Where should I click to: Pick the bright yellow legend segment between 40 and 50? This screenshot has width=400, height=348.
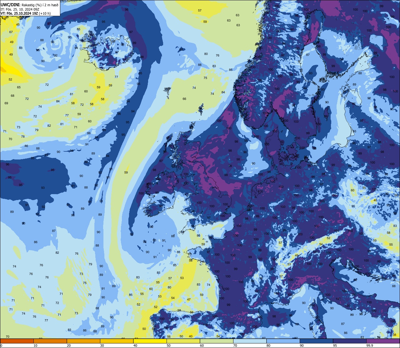[x=150, y=341]
